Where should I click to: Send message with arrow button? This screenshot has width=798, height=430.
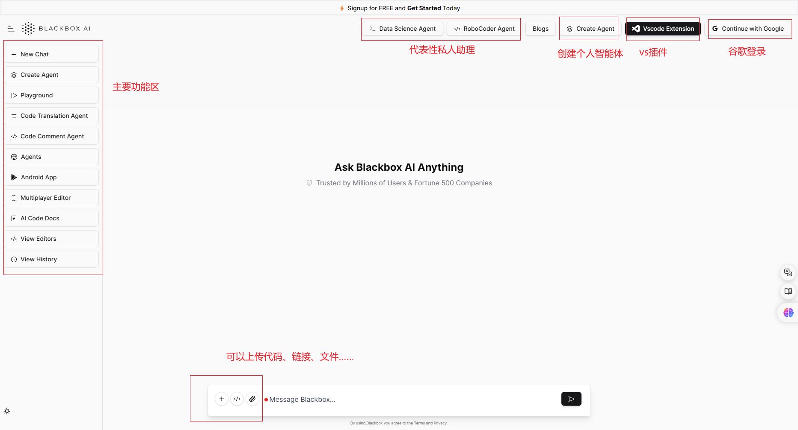coord(571,399)
